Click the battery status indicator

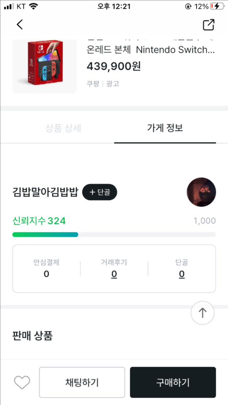click(x=216, y=6)
